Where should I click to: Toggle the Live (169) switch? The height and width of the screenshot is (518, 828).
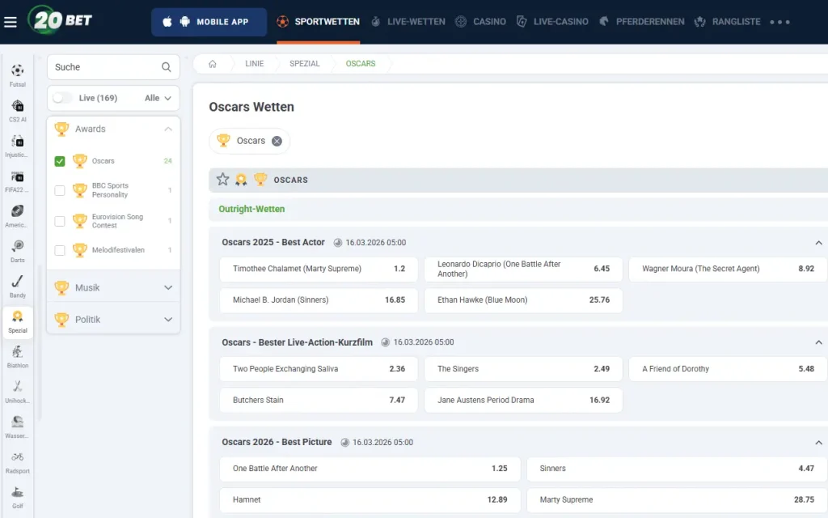(x=62, y=98)
